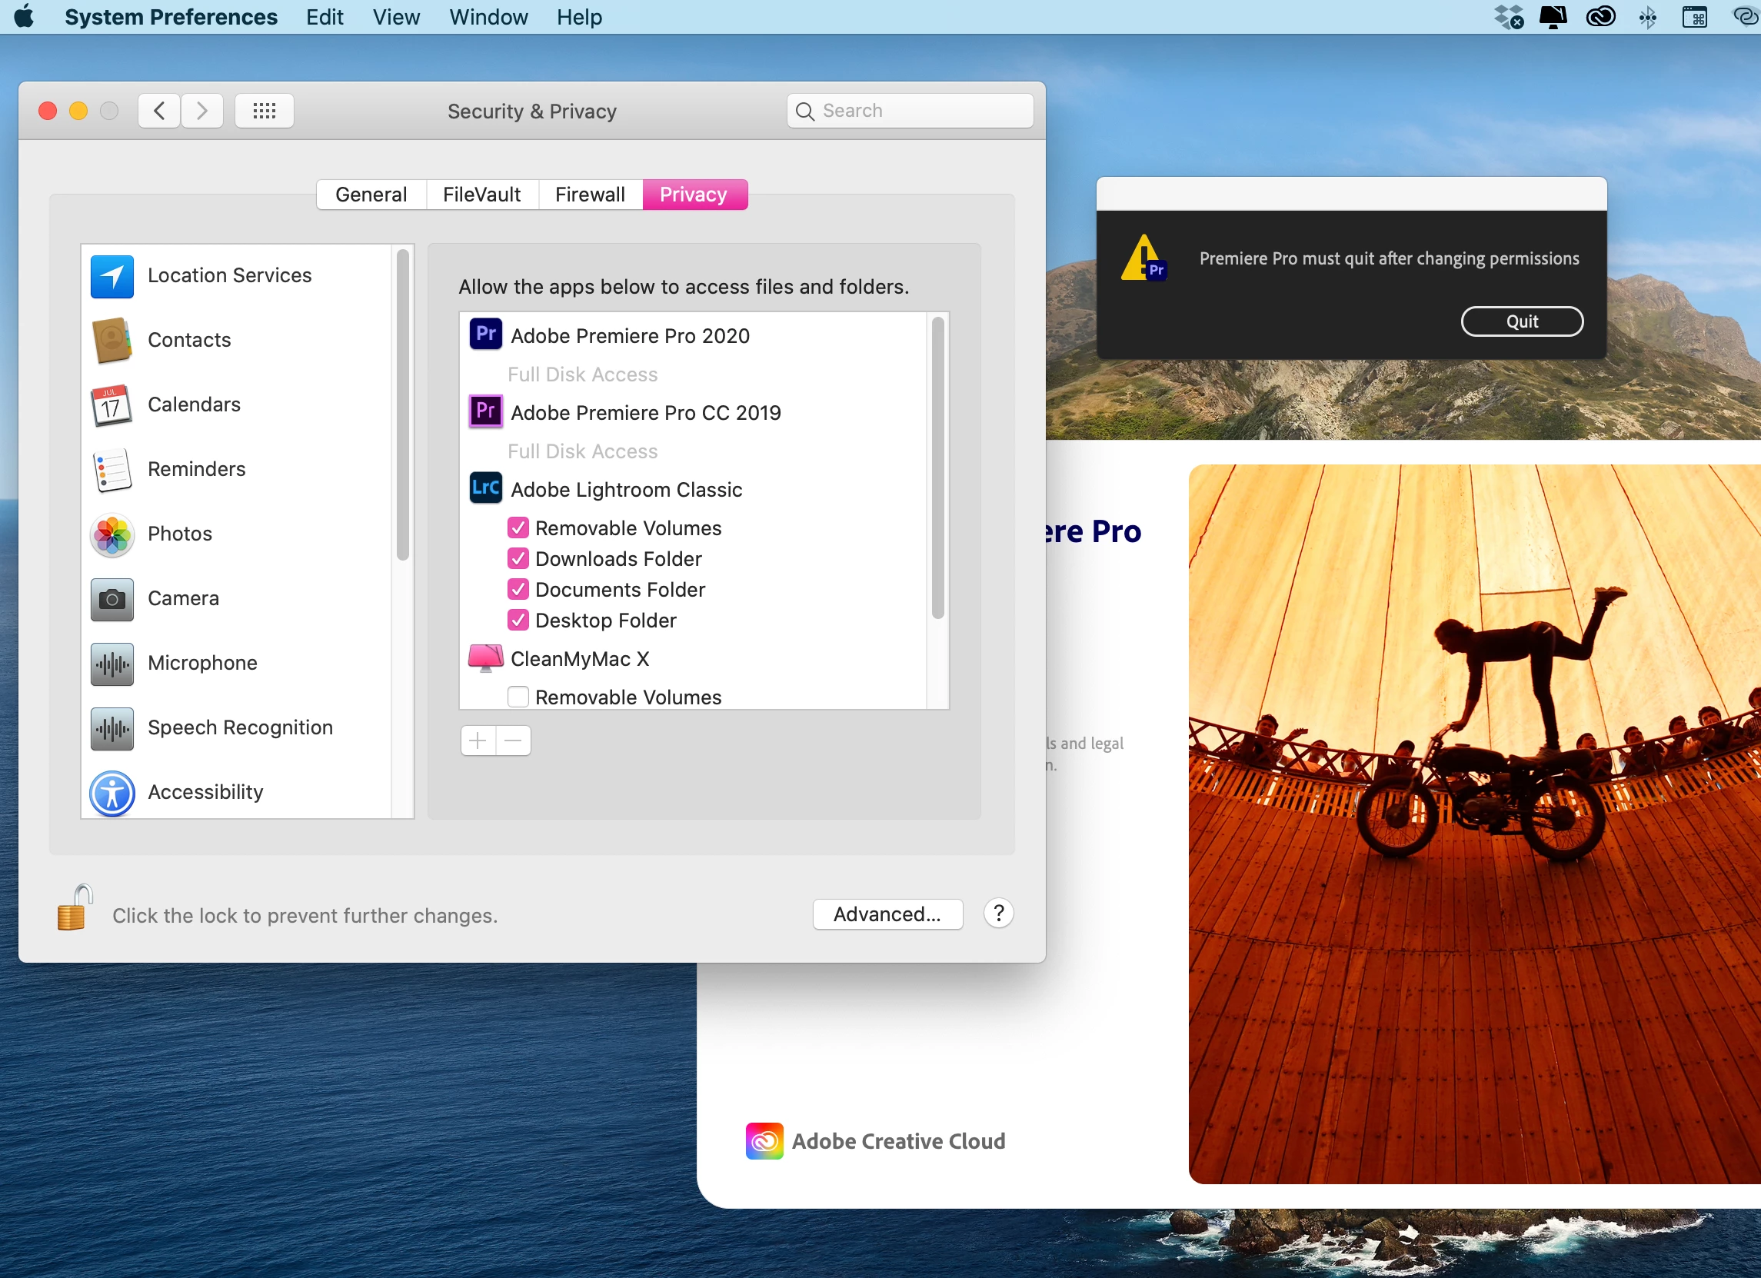Click the Show All grid icon
1761x1278 pixels.
pyautogui.click(x=264, y=111)
